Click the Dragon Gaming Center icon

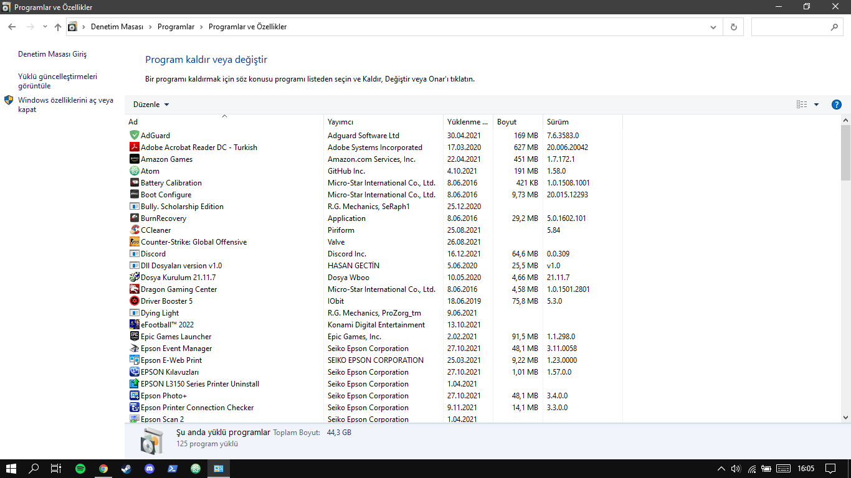(x=134, y=289)
